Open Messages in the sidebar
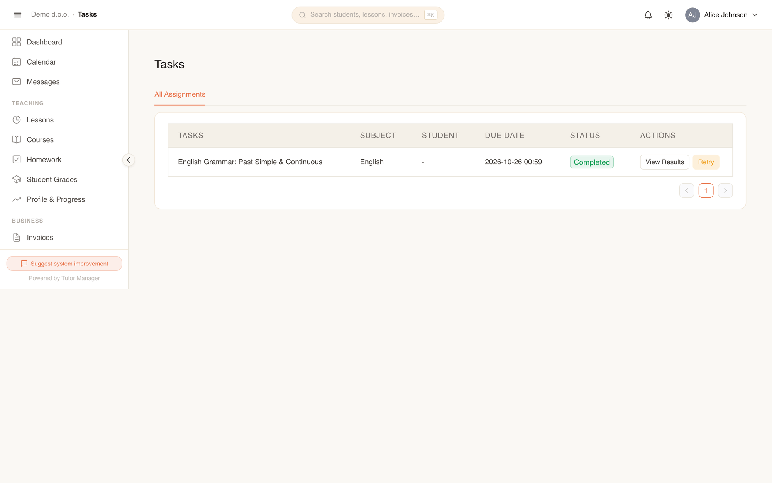The height and width of the screenshot is (483, 772). (x=43, y=82)
